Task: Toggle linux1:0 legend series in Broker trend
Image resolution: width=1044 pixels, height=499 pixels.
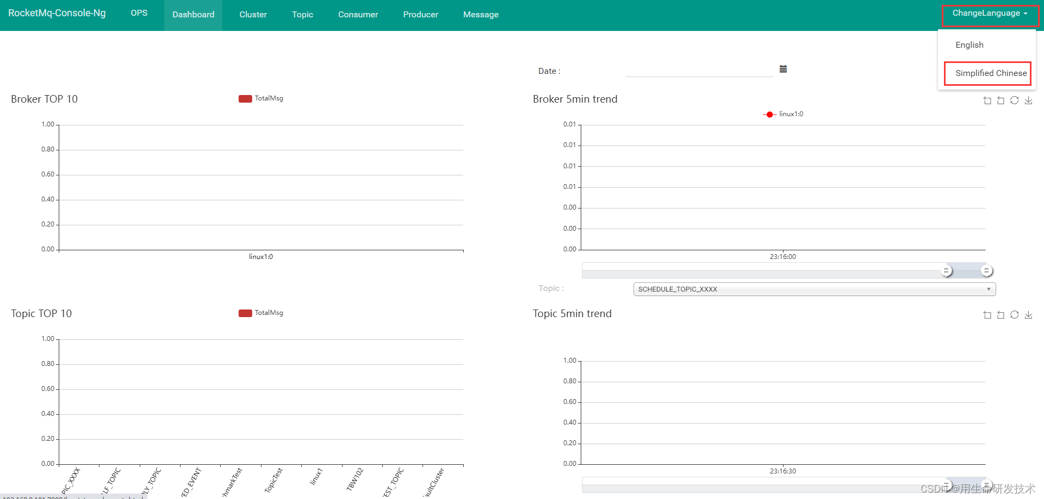Action: [783, 114]
